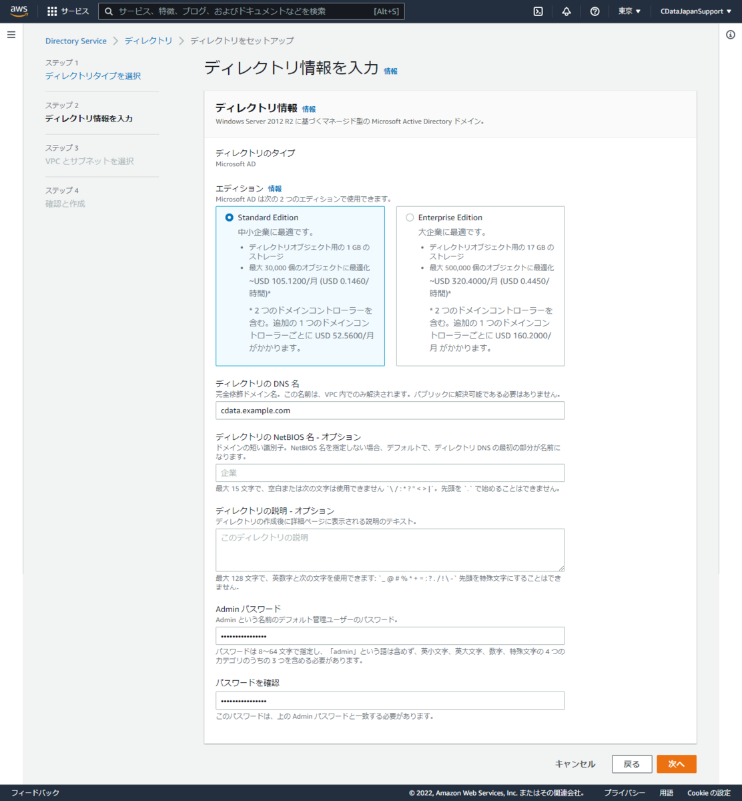Open Cookie の設定 footer link
742x801 pixels.
(709, 792)
